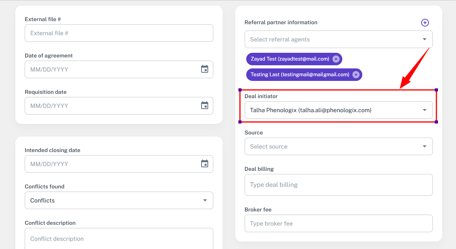
Task: Click the Referral partner information label
Action: (281, 23)
